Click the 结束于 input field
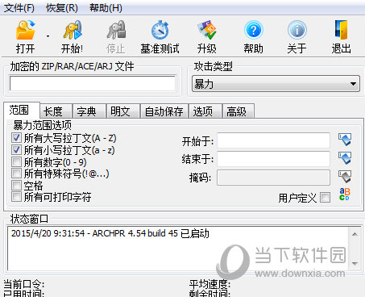Screen dimensions: 365x297 tap(273, 159)
